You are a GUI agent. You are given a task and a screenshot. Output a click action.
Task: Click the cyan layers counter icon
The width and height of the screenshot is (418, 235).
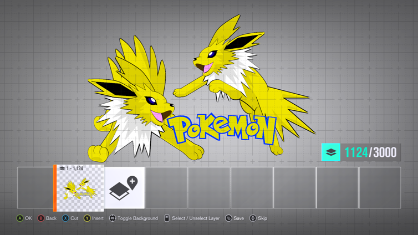pos(331,152)
